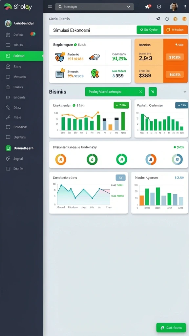Open notifications bell with red badge
The height and width of the screenshot is (336, 189).
click(x=148, y=7)
